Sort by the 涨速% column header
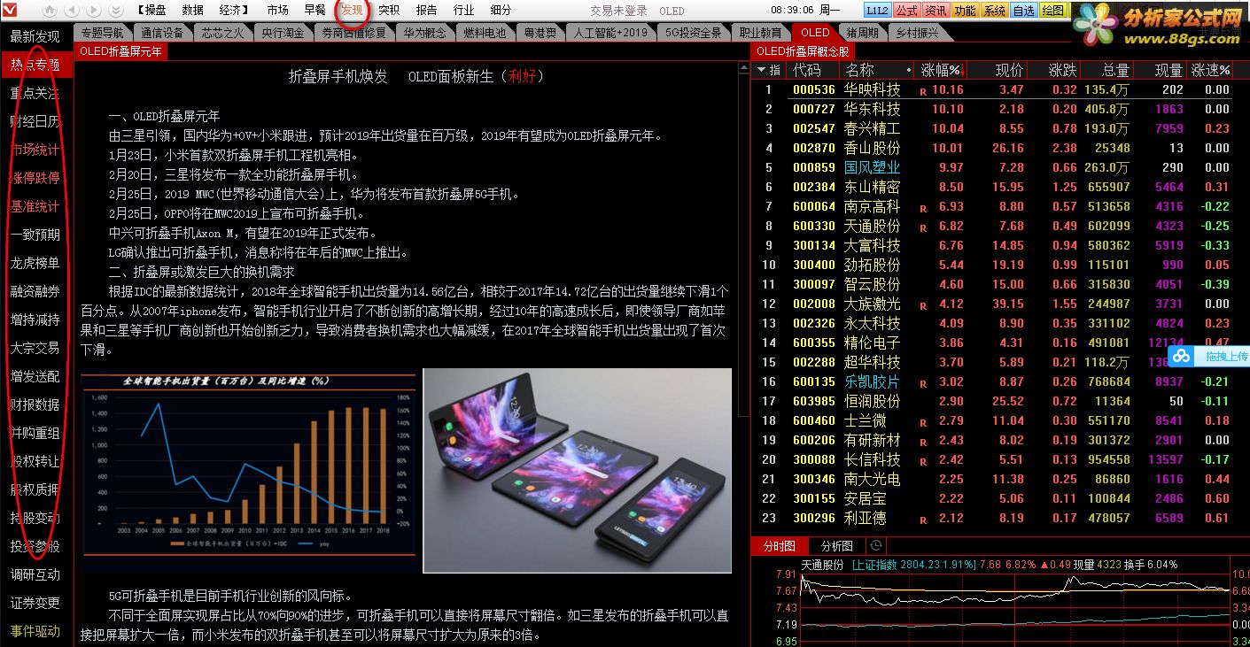This screenshot has height=647, width=1250. pos(1210,70)
